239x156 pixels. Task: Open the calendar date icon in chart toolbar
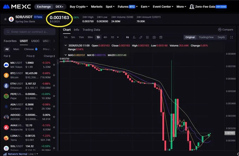pyautogui.click(x=161, y=37)
